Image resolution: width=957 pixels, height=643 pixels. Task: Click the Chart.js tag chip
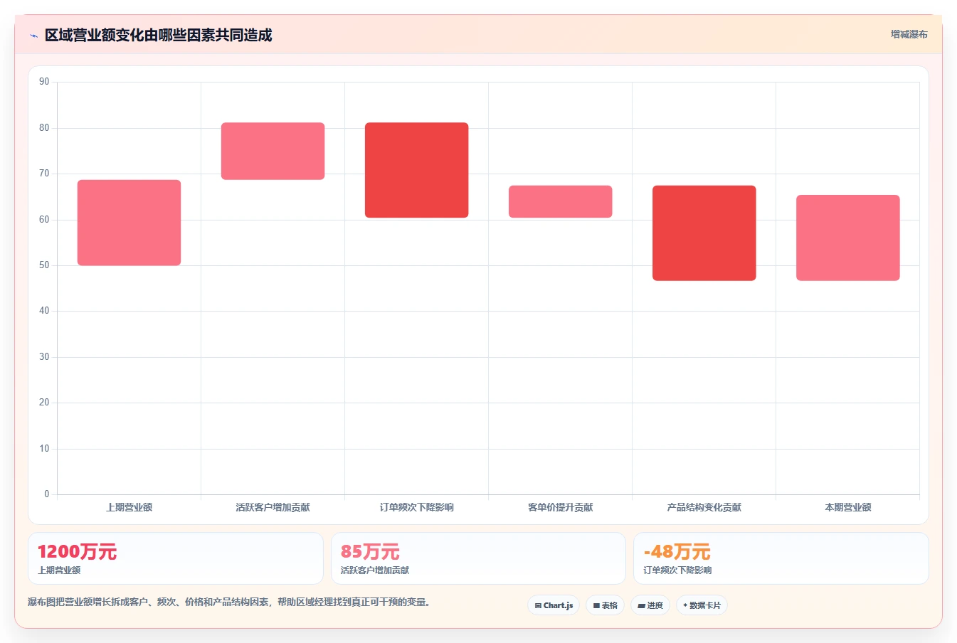[x=554, y=605]
